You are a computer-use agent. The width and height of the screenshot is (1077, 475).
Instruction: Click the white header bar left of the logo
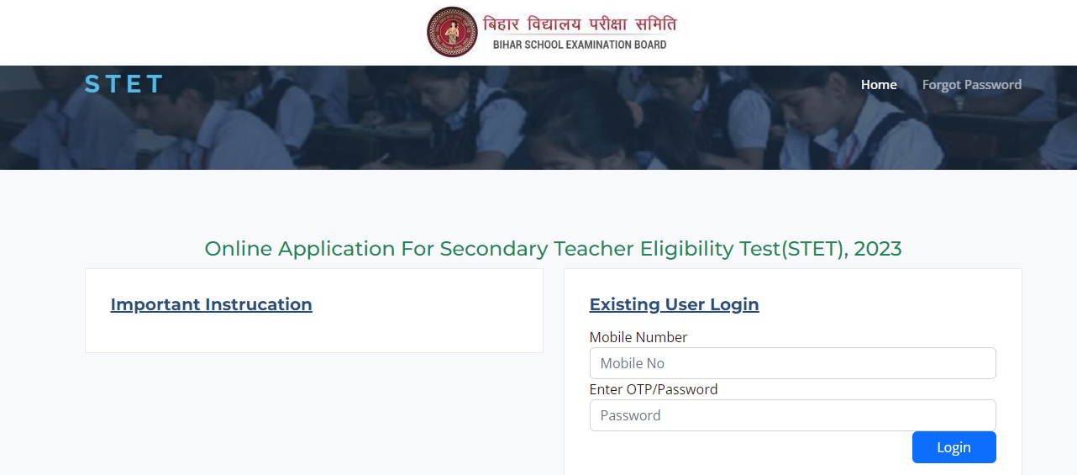coord(210,32)
